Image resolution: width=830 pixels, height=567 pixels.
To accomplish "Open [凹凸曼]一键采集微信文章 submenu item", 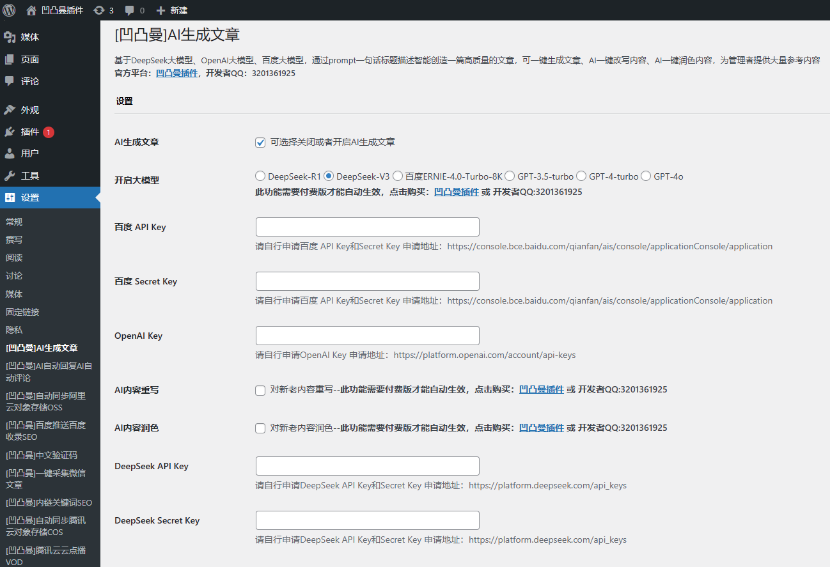I will [46, 479].
